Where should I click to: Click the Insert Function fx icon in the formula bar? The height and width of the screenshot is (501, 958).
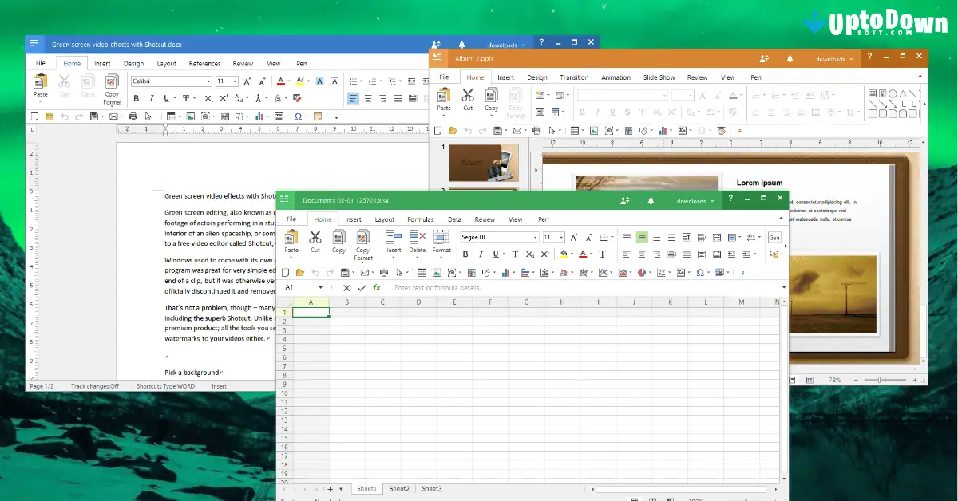point(378,287)
